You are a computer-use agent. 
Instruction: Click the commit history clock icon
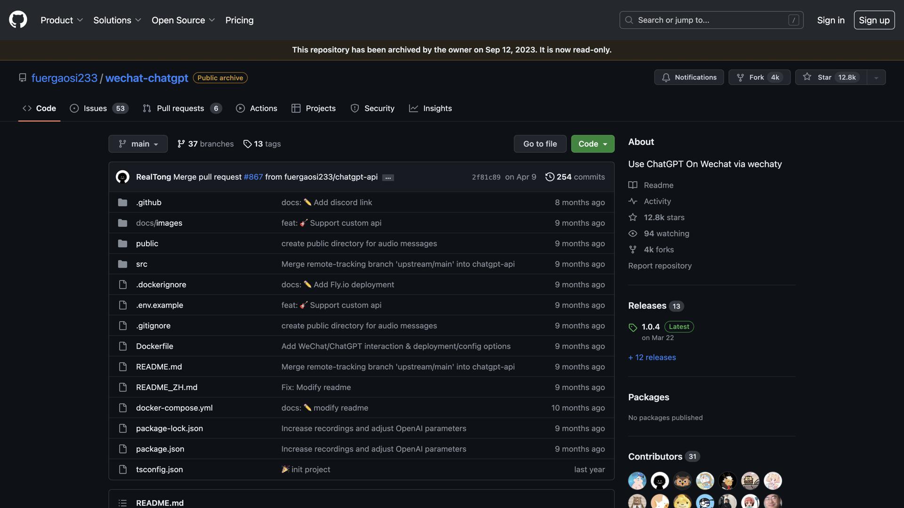pos(549,177)
